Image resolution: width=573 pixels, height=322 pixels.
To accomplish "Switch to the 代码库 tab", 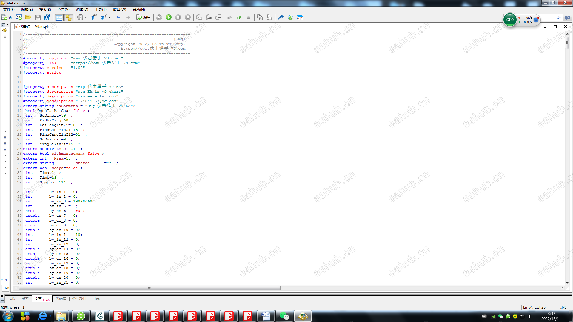I will coord(61,298).
